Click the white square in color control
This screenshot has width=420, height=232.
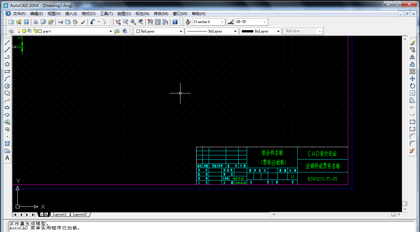click(x=138, y=31)
